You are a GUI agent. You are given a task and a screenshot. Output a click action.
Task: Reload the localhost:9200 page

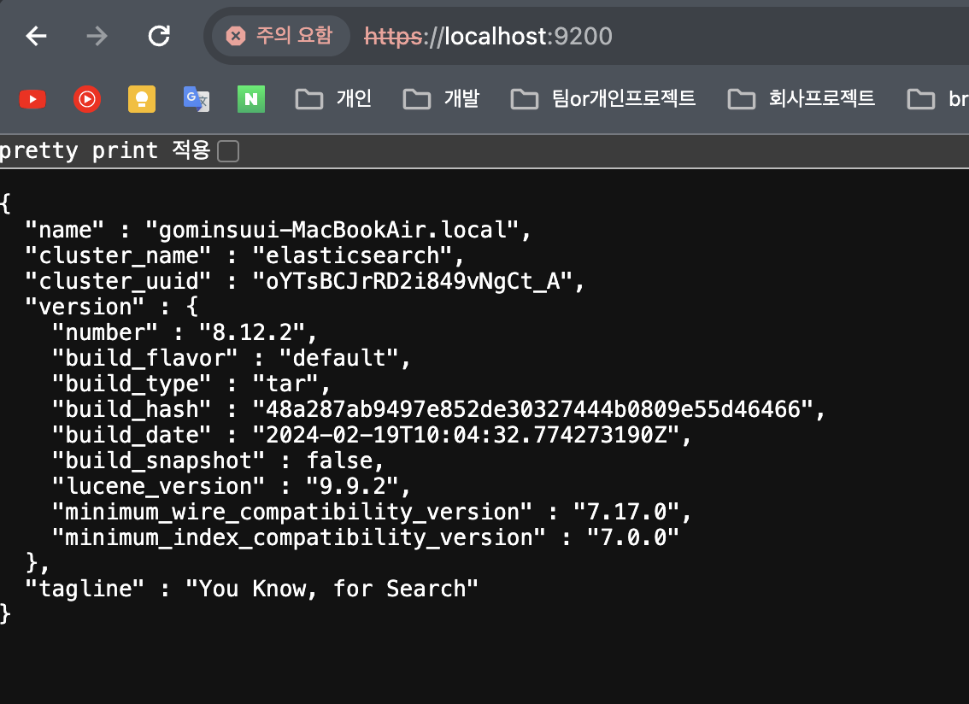tap(159, 36)
